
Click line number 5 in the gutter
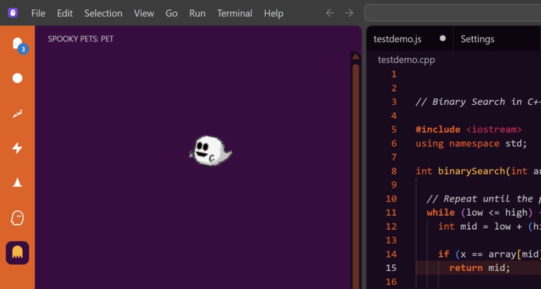[x=394, y=130]
